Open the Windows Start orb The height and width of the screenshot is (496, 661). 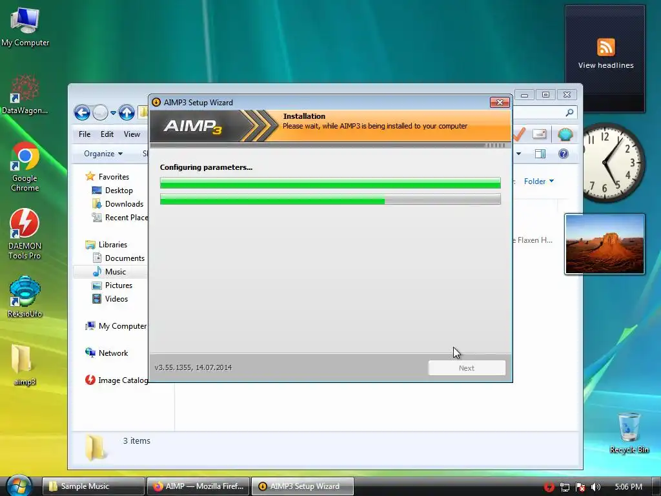[x=19, y=486]
